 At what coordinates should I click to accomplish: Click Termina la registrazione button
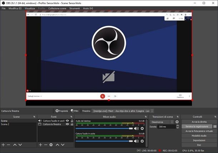point(197,126)
